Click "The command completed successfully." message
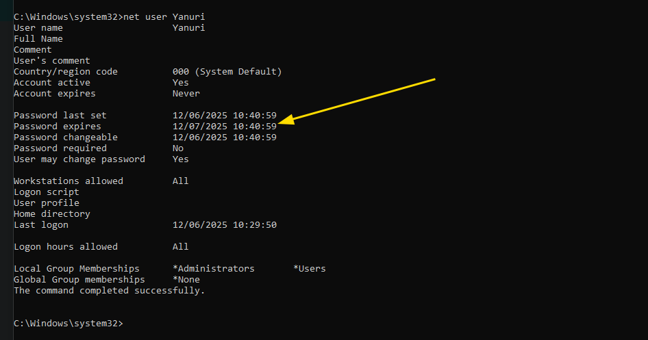The image size is (648, 340). [109, 291]
